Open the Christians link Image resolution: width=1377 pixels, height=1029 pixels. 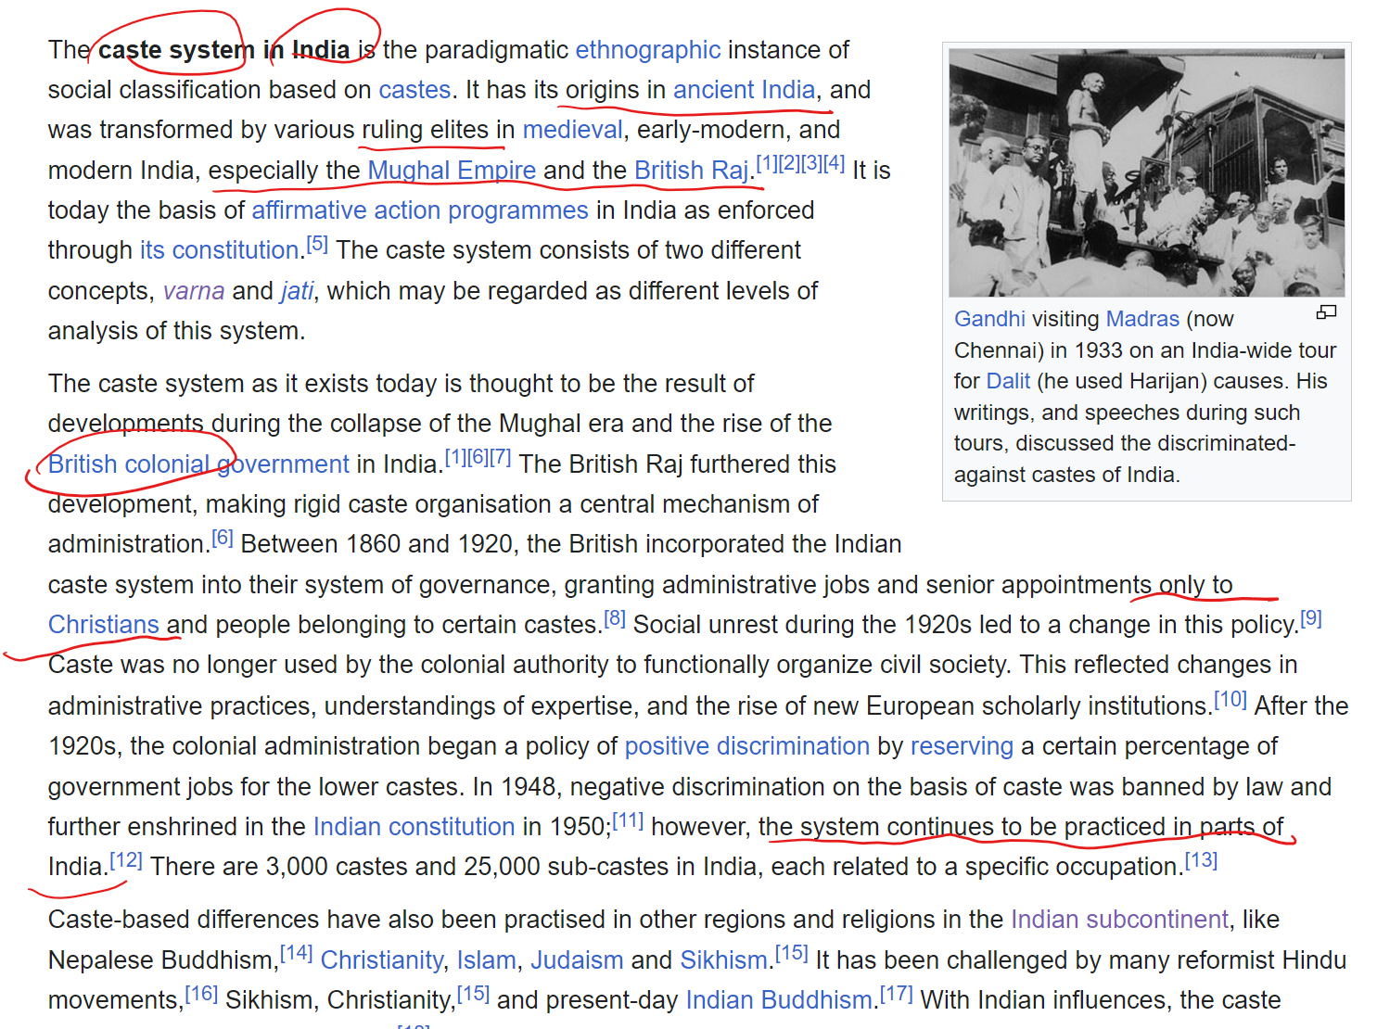point(104,625)
